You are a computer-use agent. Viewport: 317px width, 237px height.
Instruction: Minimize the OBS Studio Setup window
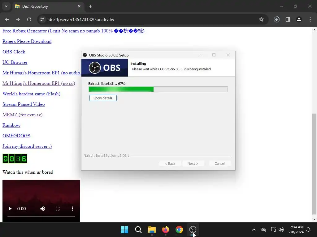(200, 55)
